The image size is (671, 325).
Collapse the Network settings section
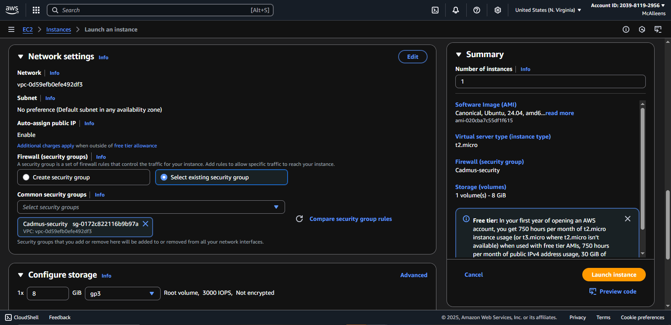click(21, 57)
